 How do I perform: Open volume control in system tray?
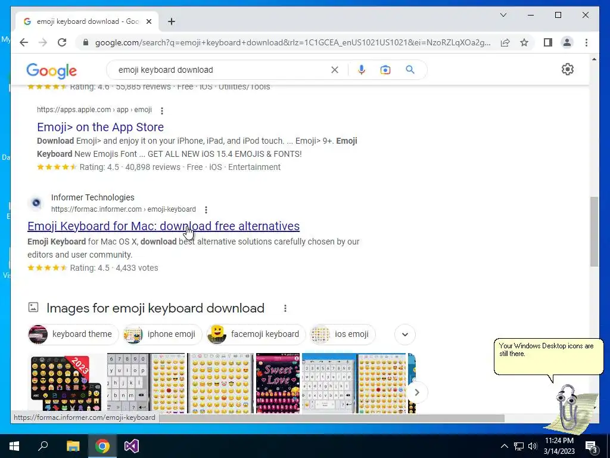533,446
